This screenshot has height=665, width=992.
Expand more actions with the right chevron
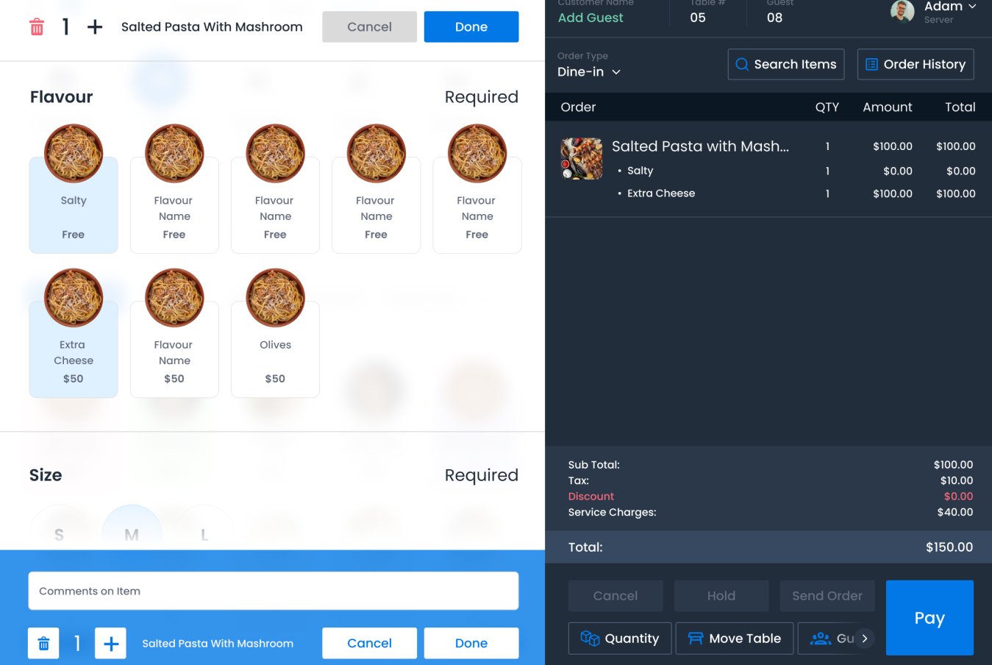(x=865, y=639)
